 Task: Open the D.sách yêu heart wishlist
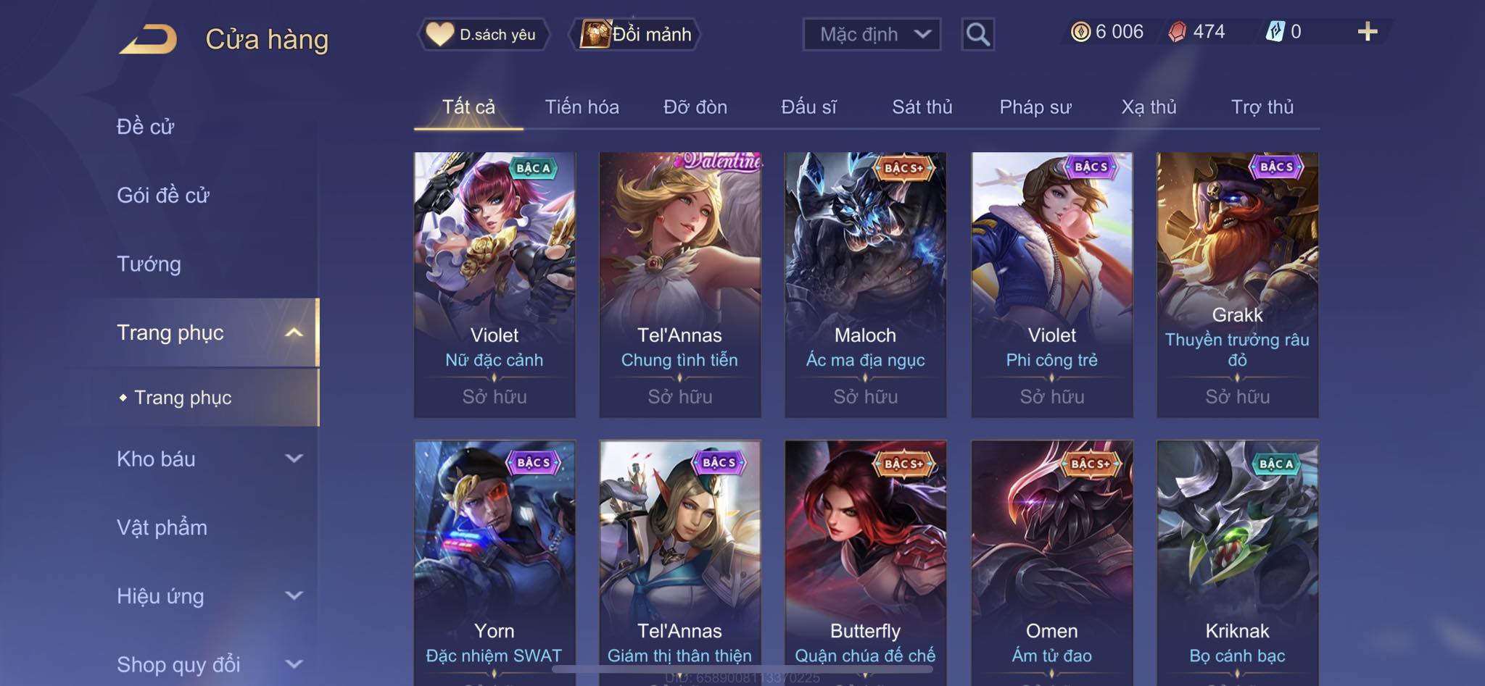pyautogui.click(x=483, y=34)
